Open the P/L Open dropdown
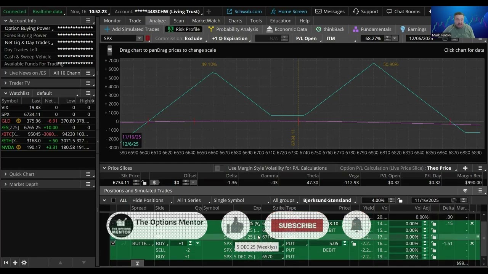 pos(307,38)
